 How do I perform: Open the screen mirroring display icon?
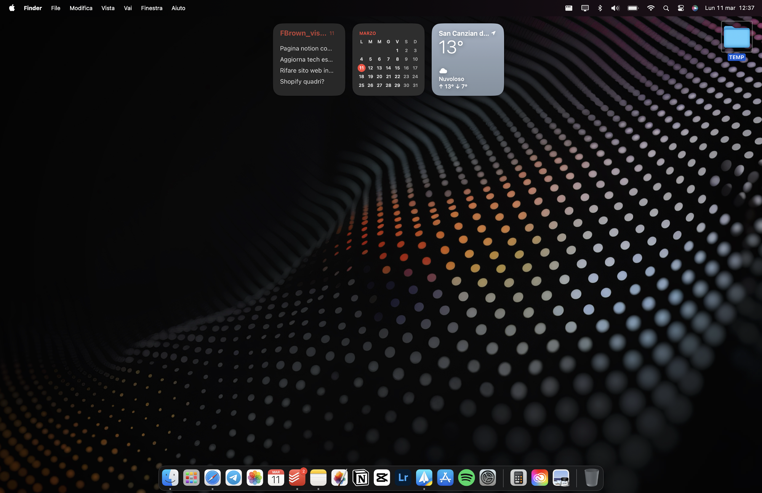coord(585,8)
